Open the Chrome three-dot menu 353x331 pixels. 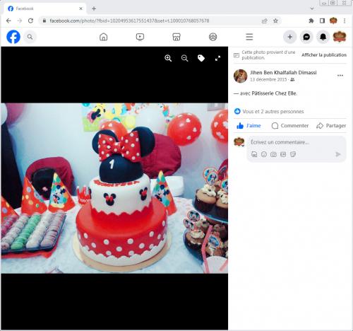pos(345,21)
